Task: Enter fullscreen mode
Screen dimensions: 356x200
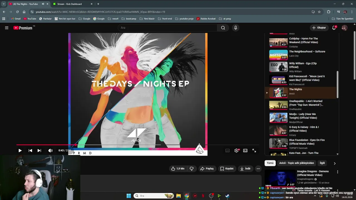Action: 254,151
